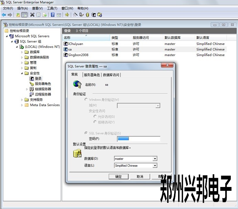Open the 语言 language dropdown
Image resolution: width=238 pixels, height=209 pixels.
click(155, 166)
